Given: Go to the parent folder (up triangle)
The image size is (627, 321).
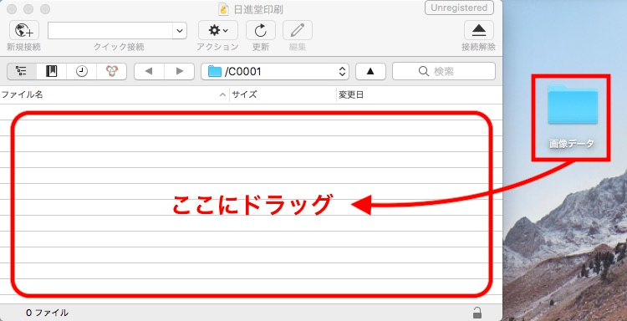Looking at the screenshot, I should (370, 72).
